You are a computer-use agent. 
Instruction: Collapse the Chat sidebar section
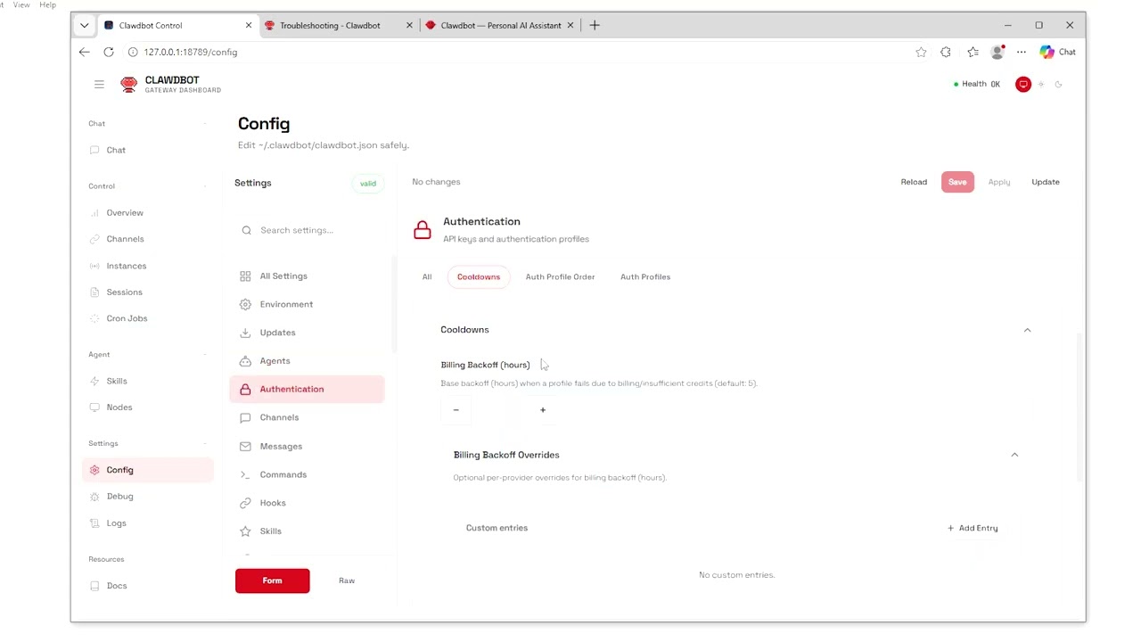[205, 124]
